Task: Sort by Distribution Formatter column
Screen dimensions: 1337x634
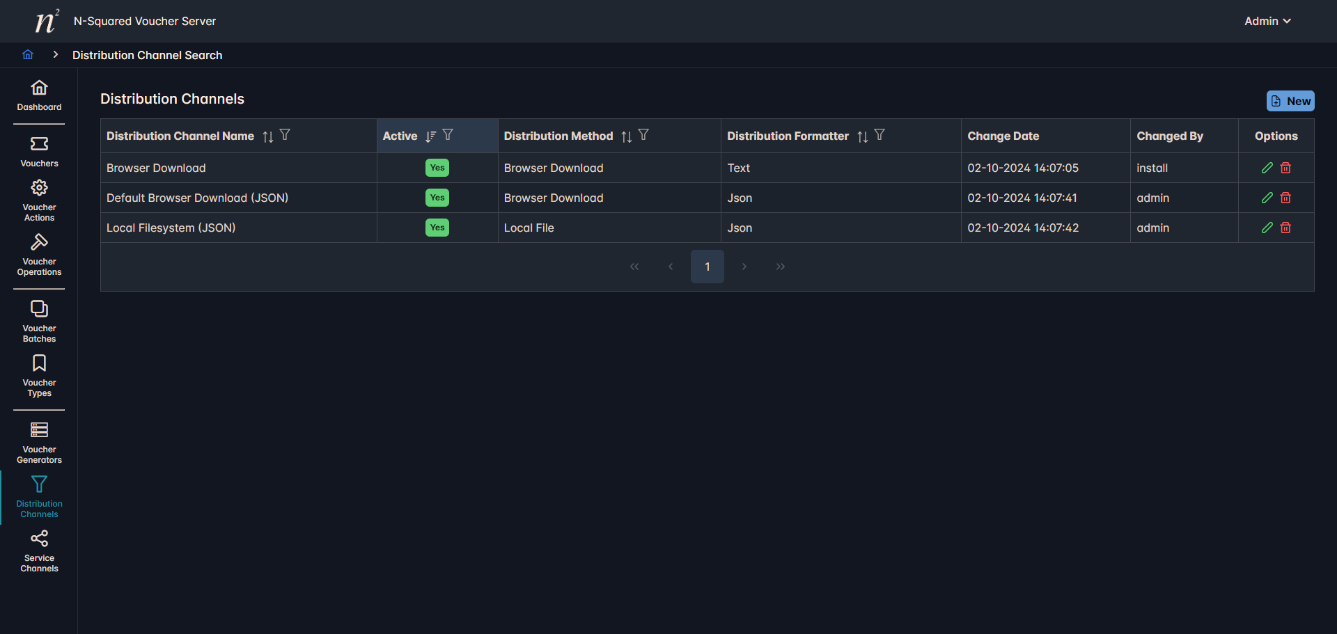Action: 862,136
